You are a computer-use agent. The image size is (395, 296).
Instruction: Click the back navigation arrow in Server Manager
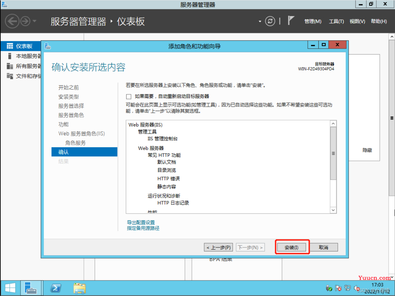tap(12, 21)
